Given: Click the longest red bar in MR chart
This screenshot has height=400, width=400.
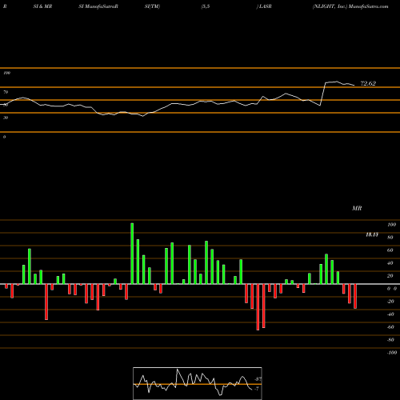Looking at the screenshot, I should [x=258, y=307].
